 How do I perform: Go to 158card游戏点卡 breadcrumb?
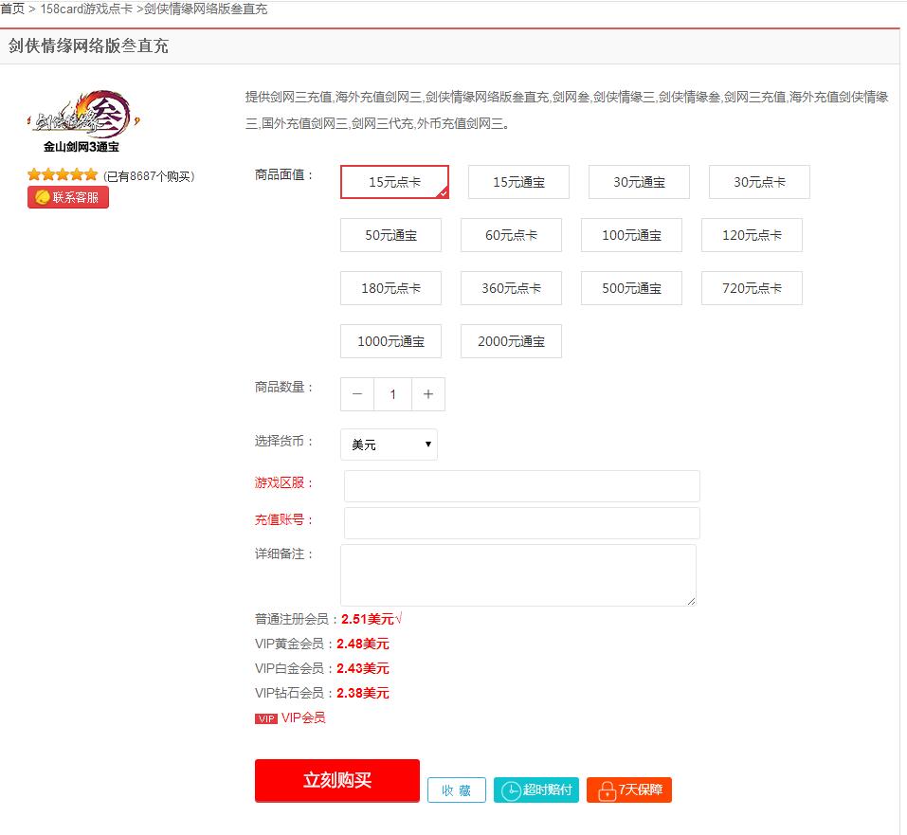(x=86, y=9)
